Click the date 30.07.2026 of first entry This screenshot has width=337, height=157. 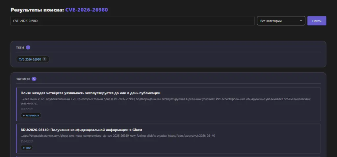[x=27, y=109]
